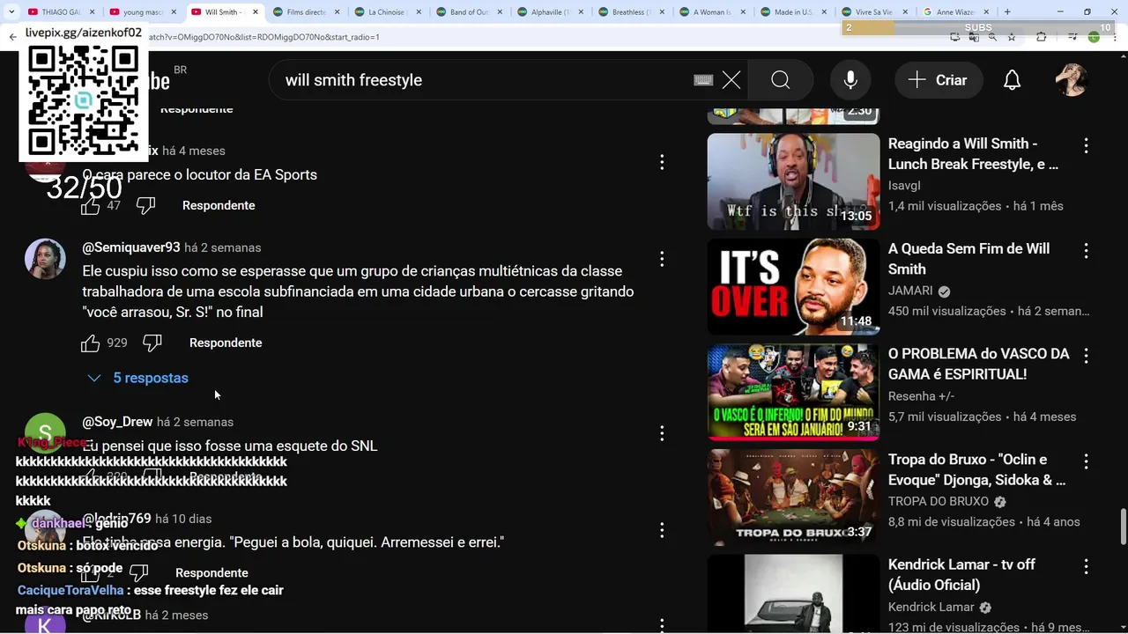The image size is (1128, 634).
Task: Dislike the @Semiquaver93 comment
Action: coord(152,343)
